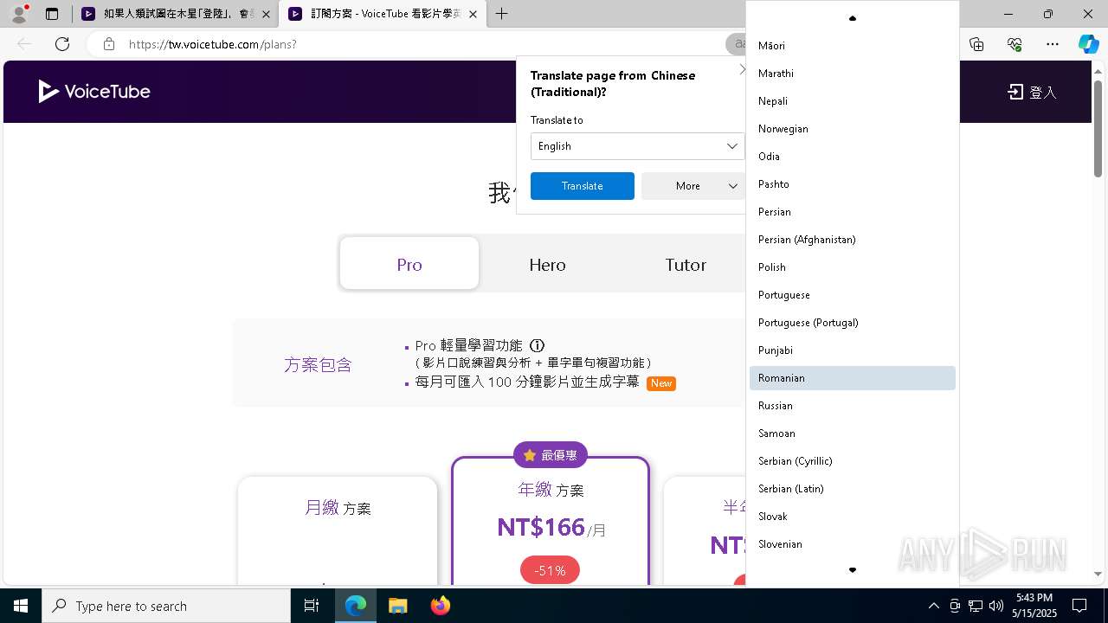1108x623 pixels.
Task: Click the -51% discount badge
Action: point(550,570)
